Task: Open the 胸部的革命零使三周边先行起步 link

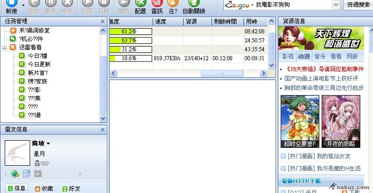Action: click(324, 88)
